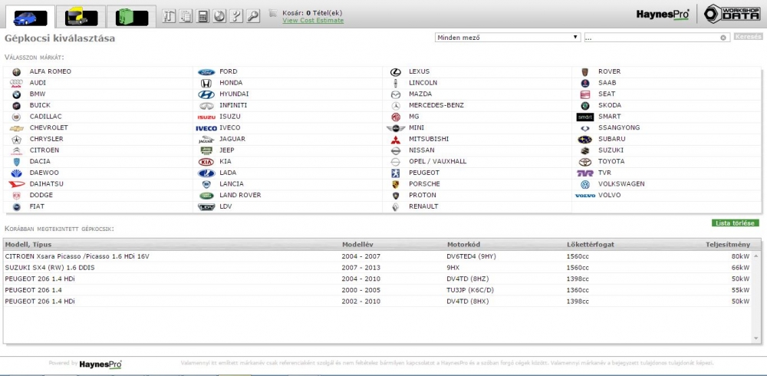Click the DV6TED4 (9HY) engine code cell
The image size is (767, 376).
(471, 256)
